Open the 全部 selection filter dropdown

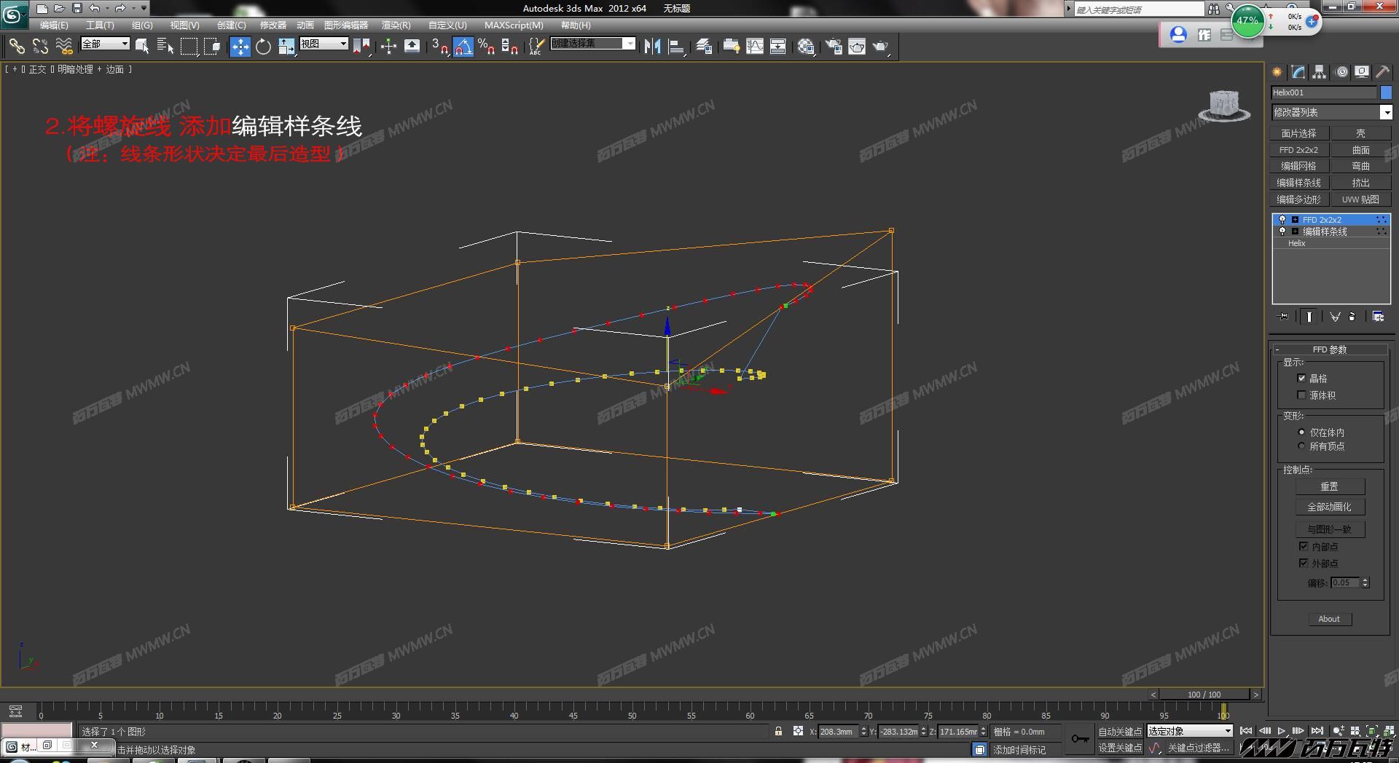point(105,44)
